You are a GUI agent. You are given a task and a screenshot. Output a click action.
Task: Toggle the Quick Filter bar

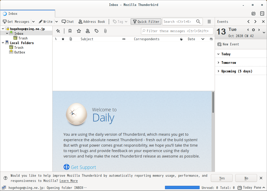tap(146, 22)
